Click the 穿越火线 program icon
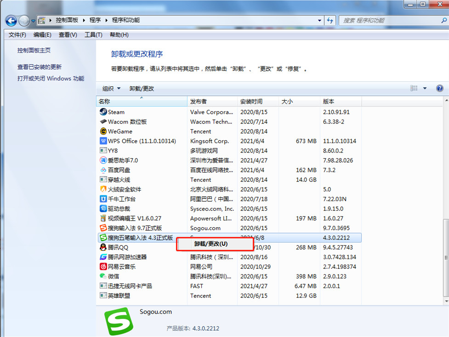 [x=103, y=180]
